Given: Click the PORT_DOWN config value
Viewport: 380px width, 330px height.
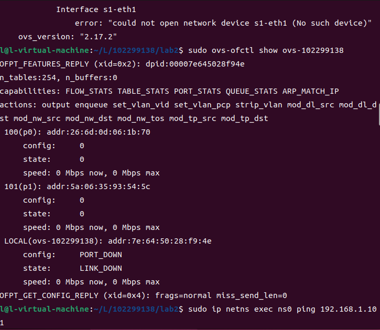Looking at the screenshot, I should pyautogui.click(x=101, y=255).
